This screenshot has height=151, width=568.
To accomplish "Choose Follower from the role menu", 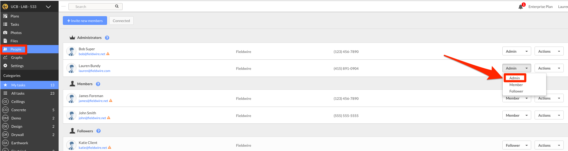I will tap(516, 91).
